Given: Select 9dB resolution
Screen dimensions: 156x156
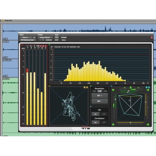Looking at the screenshot, I should [105, 91].
